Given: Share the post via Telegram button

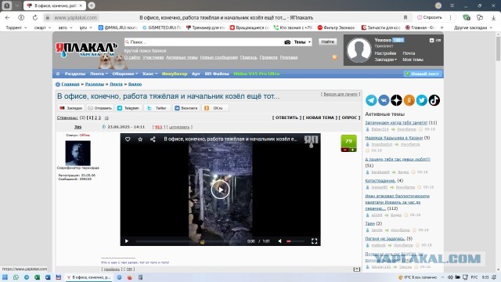Looking at the screenshot, I should point(128,108).
